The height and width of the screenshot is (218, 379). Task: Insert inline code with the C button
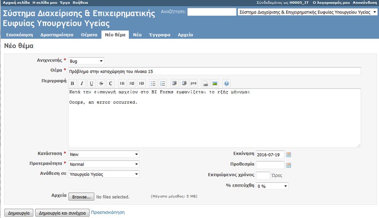[x=111, y=83]
